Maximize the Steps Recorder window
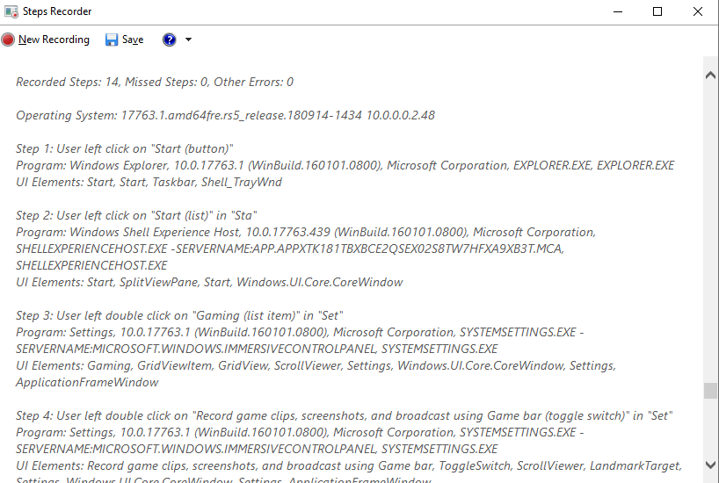Image resolution: width=719 pixels, height=483 pixels. [657, 11]
